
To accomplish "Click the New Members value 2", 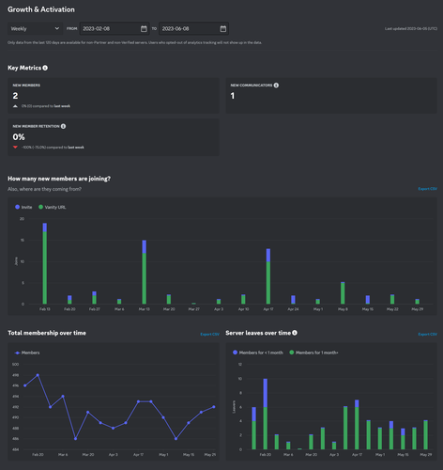I will point(15,96).
